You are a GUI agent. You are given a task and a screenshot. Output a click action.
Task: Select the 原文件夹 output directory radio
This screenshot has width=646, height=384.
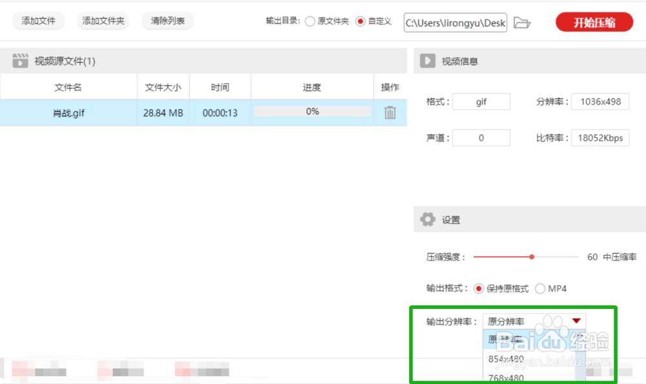(311, 21)
